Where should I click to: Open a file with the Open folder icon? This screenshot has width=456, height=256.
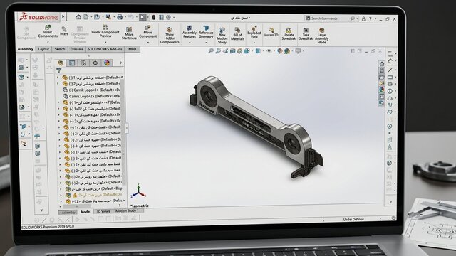point(97,17)
